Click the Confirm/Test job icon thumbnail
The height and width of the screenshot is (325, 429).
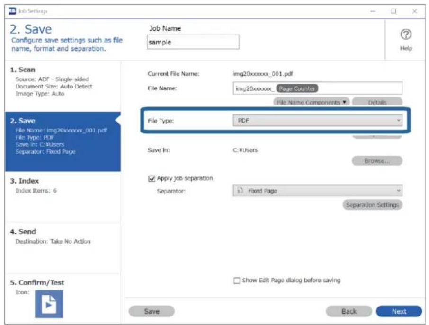(49, 304)
